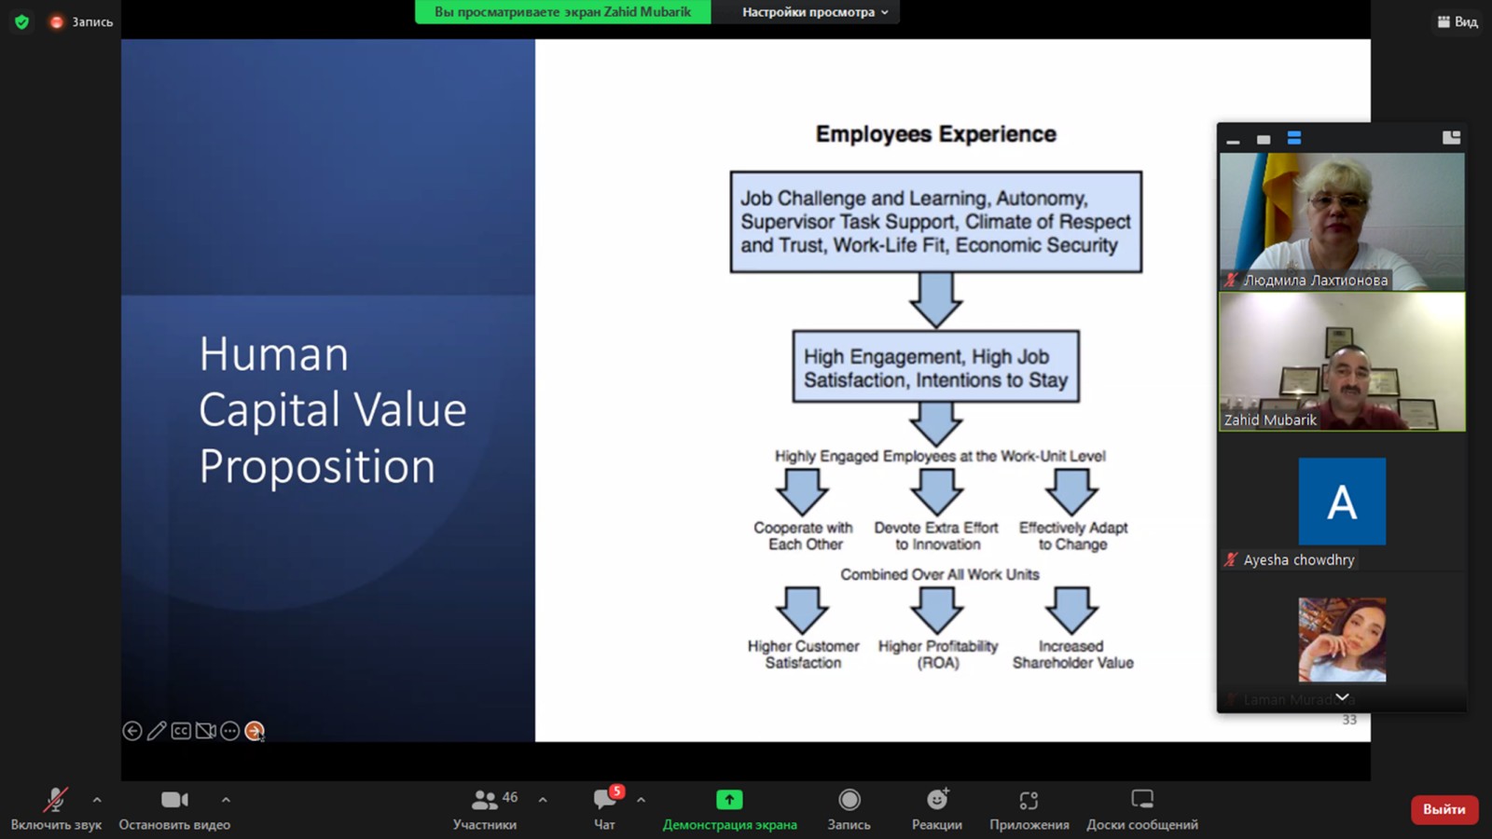Open the Чат chat panel

pyautogui.click(x=604, y=808)
